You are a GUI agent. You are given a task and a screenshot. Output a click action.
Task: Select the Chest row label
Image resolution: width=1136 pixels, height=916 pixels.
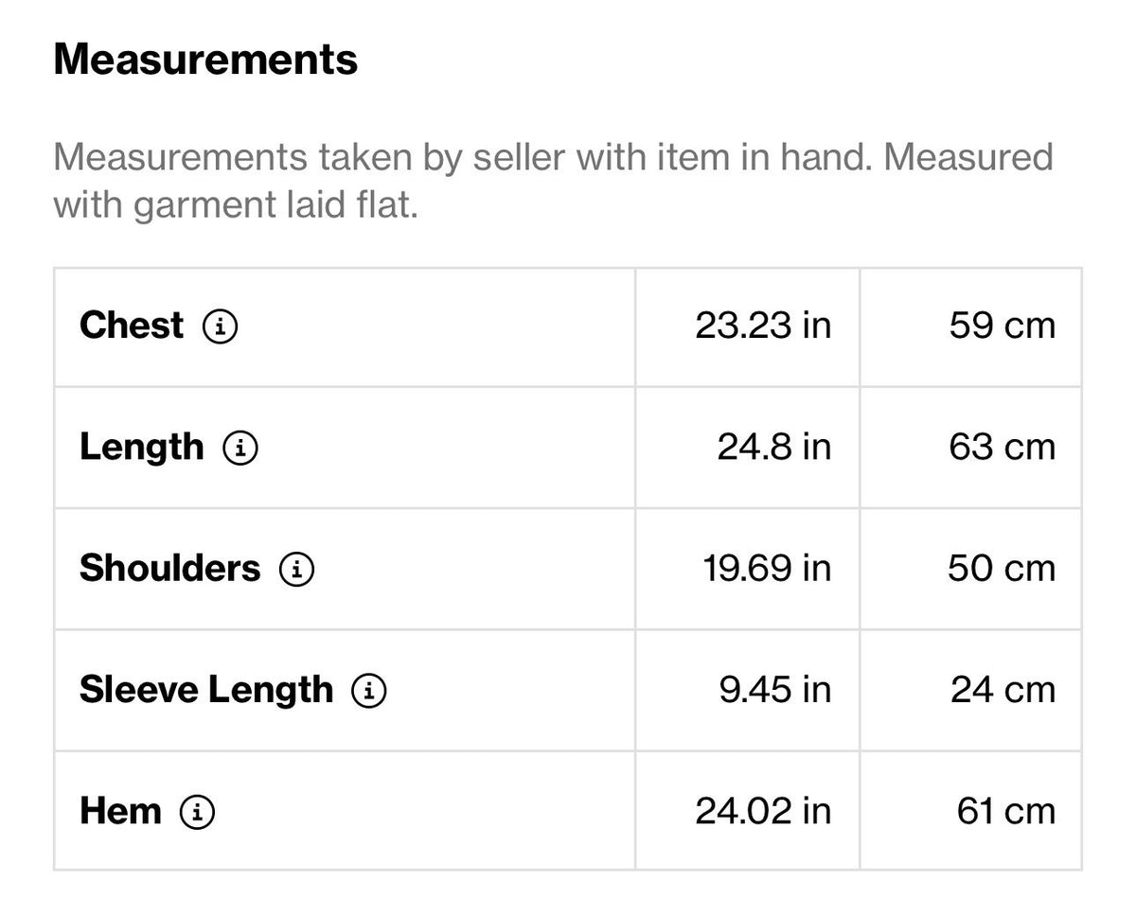point(132,326)
